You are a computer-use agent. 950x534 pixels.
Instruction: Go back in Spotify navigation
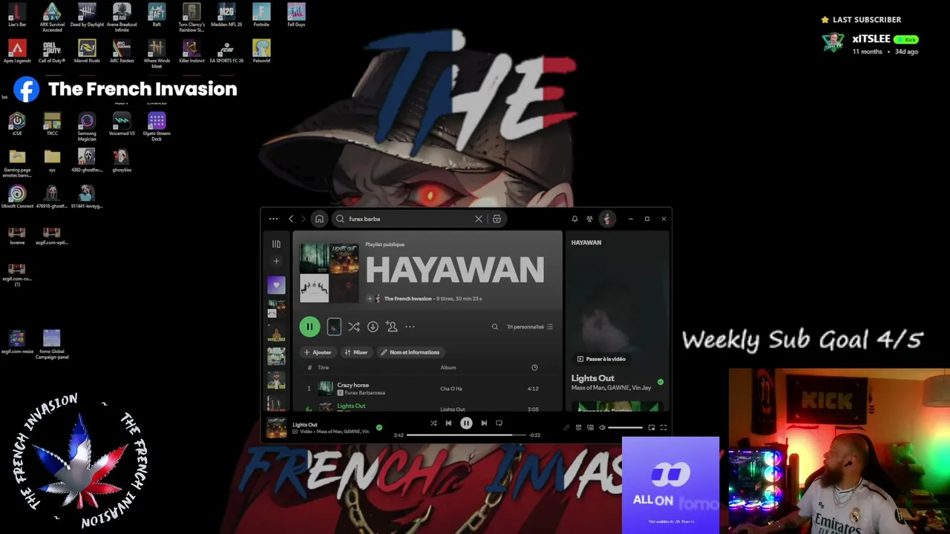(291, 219)
